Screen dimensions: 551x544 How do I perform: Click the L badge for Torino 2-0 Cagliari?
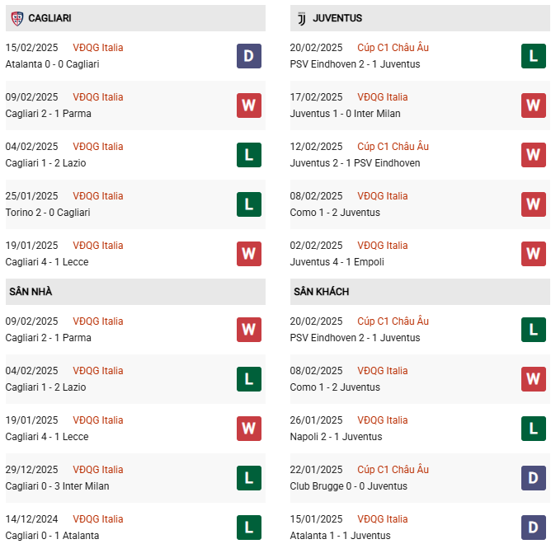248,204
